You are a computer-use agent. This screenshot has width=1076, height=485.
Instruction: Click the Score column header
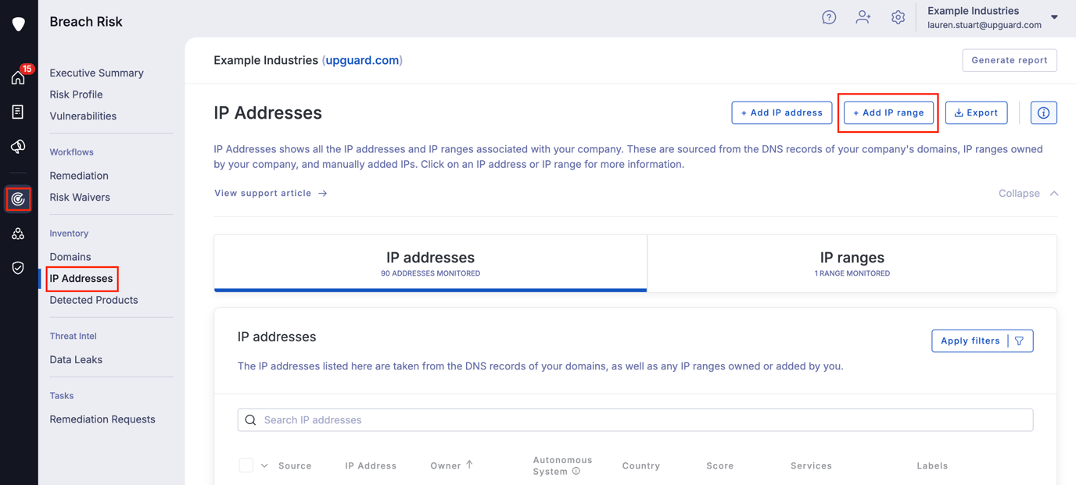click(x=720, y=466)
